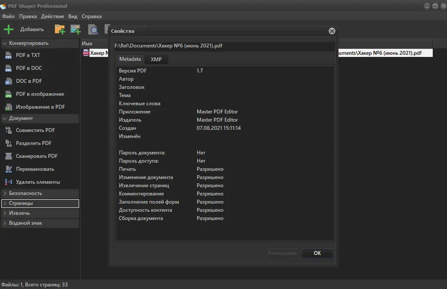Click the Rename pencil icon
447x289 pixels.
pyautogui.click(x=9, y=169)
